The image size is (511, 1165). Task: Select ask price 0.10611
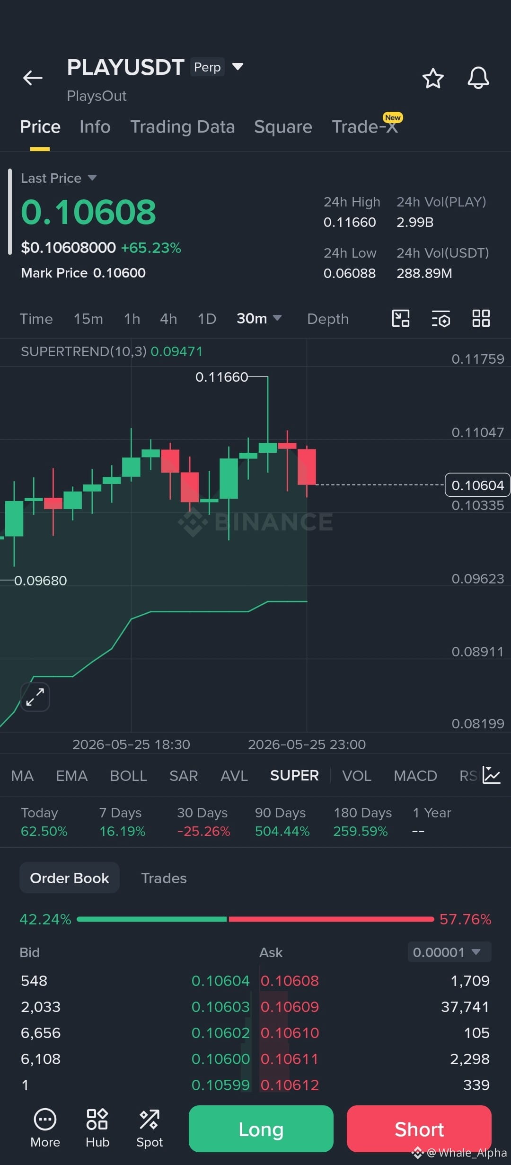tap(290, 1058)
